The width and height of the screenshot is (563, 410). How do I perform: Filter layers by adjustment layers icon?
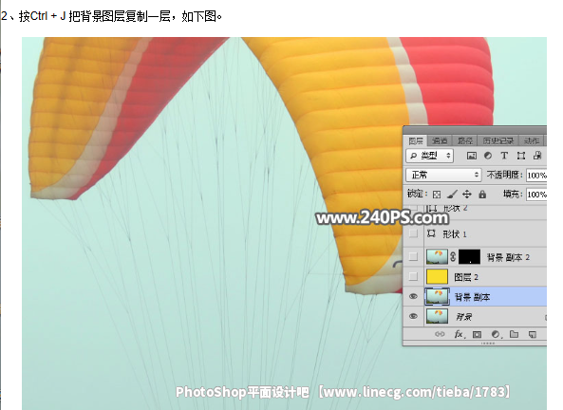coord(488,156)
